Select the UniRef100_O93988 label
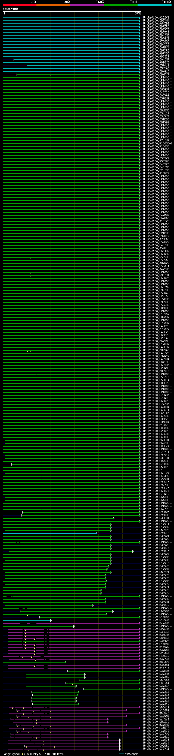Image resolution: width=174 pixels, height=756 pixels. coord(156,302)
